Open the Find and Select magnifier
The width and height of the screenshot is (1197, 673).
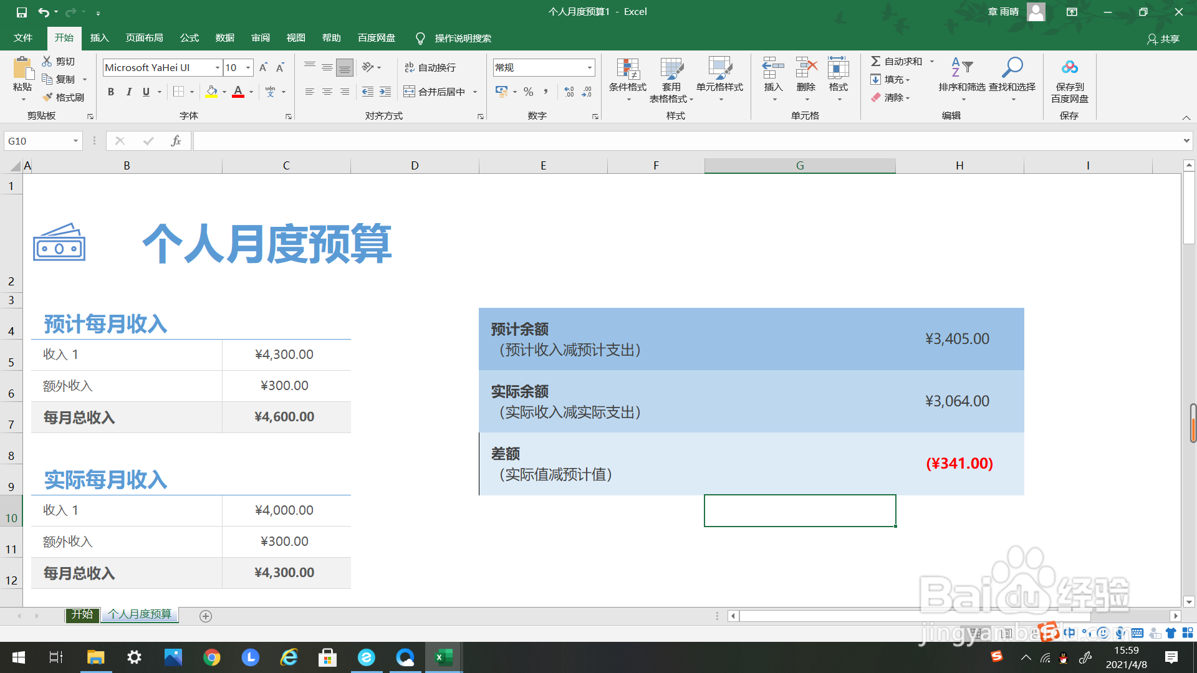1012,68
